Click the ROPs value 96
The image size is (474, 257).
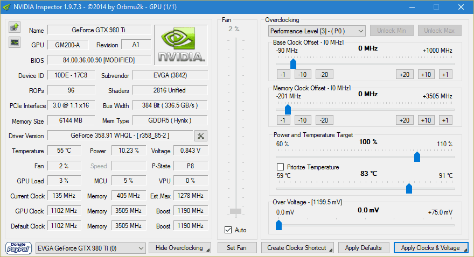[71, 90]
